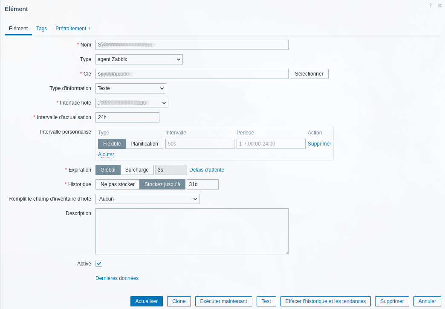The height and width of the screenshot is (309, 445).
Task: Choose Surcharge for Expiration
Action: tap(137, 170)
